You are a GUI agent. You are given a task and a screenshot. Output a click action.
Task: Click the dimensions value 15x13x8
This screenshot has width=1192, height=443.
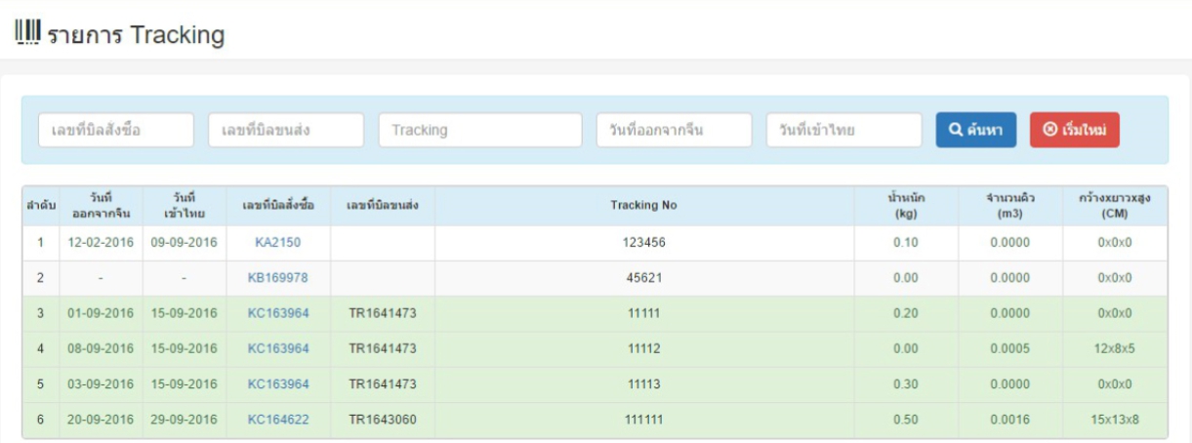click(1115, 420)
